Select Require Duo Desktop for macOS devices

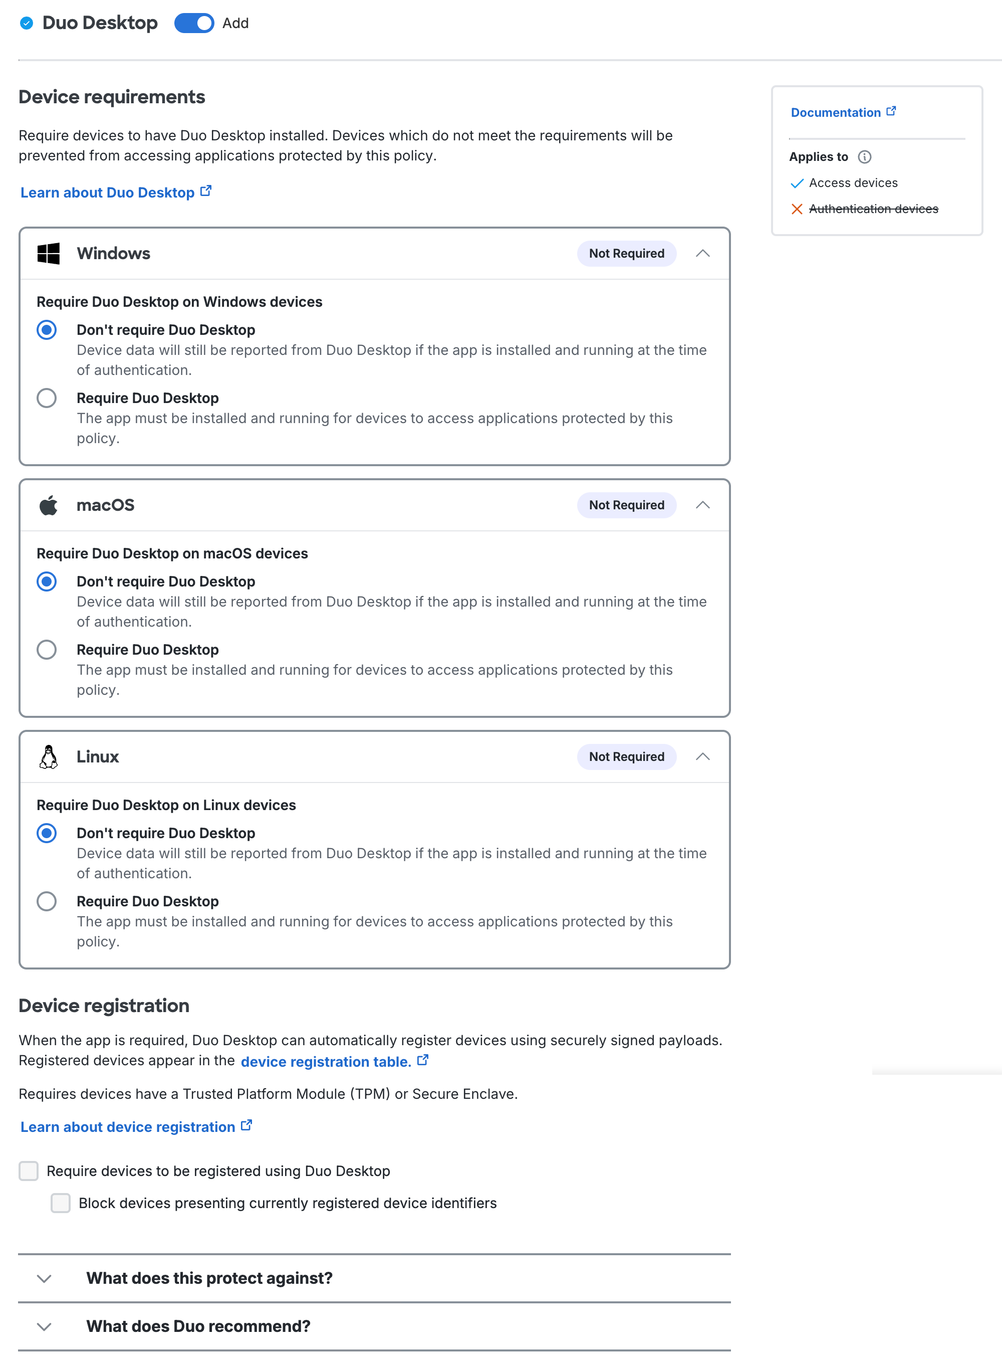[x=47, y=650]
